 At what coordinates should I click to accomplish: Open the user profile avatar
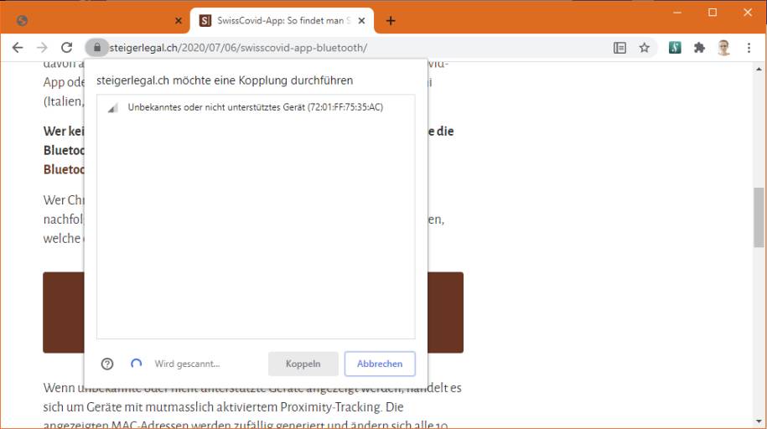(x=724, y=48)
